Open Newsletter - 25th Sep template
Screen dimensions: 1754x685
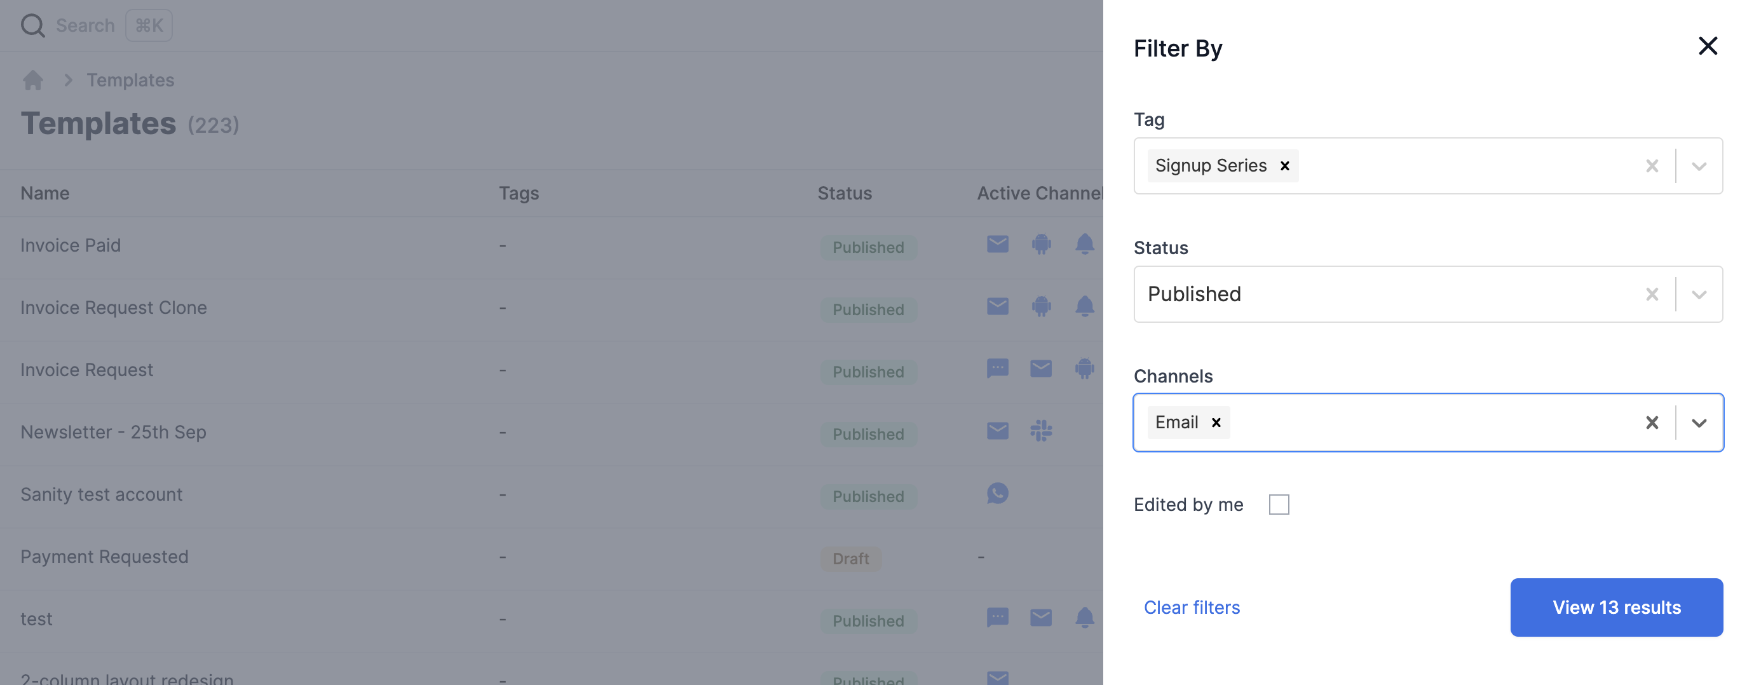coord(113,432)
